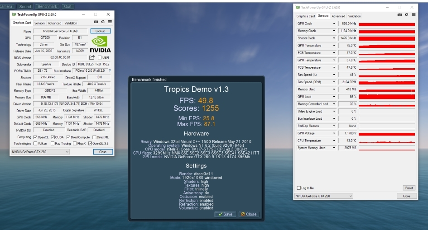The image size is (428, 230).
Task: Toggle the OpenGL 3.3 checkbox
Action: coord(90,143)
